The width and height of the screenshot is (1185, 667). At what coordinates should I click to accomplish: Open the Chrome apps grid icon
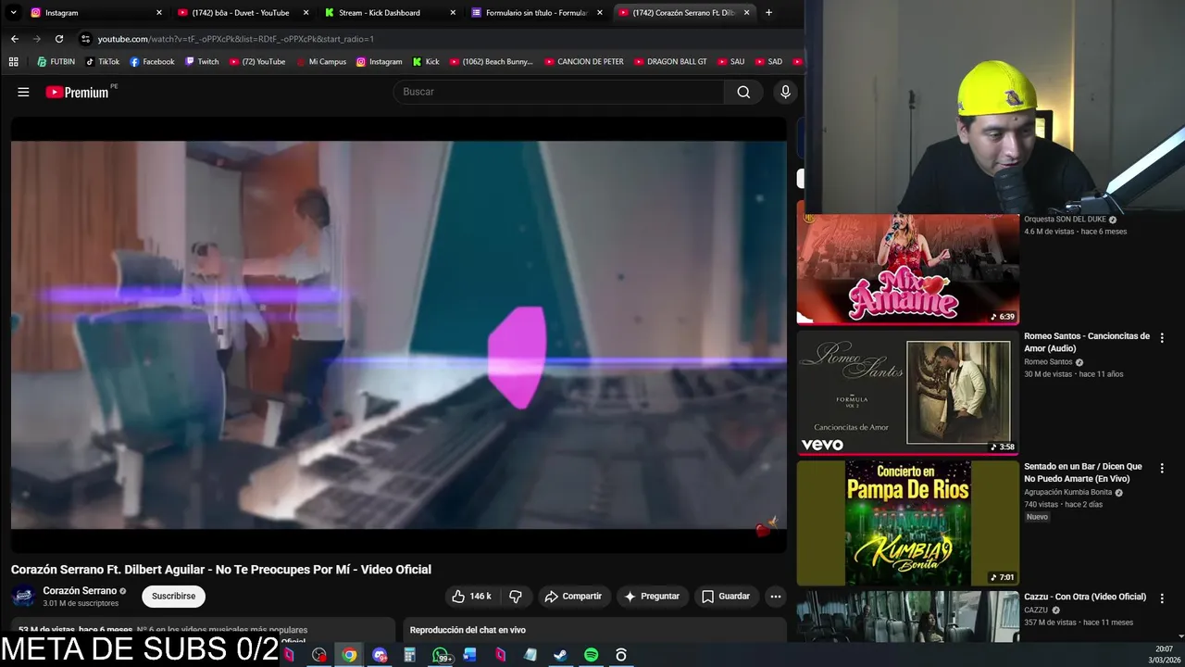(13, 61)
